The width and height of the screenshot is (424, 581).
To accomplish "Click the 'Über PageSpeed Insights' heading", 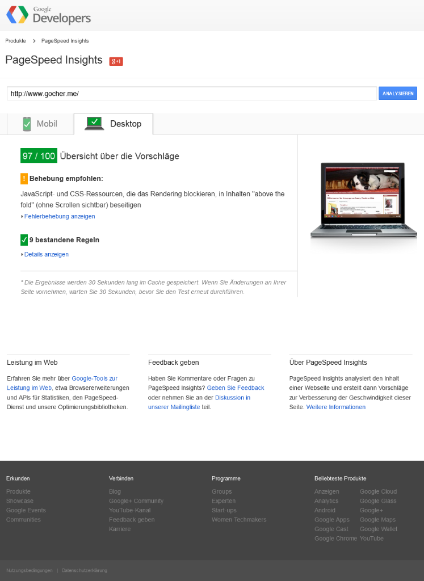I will click(328, 363).
